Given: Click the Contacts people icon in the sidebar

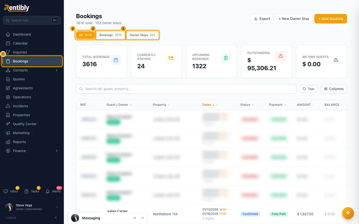Looking at the screenshot, I should [8, 70].
